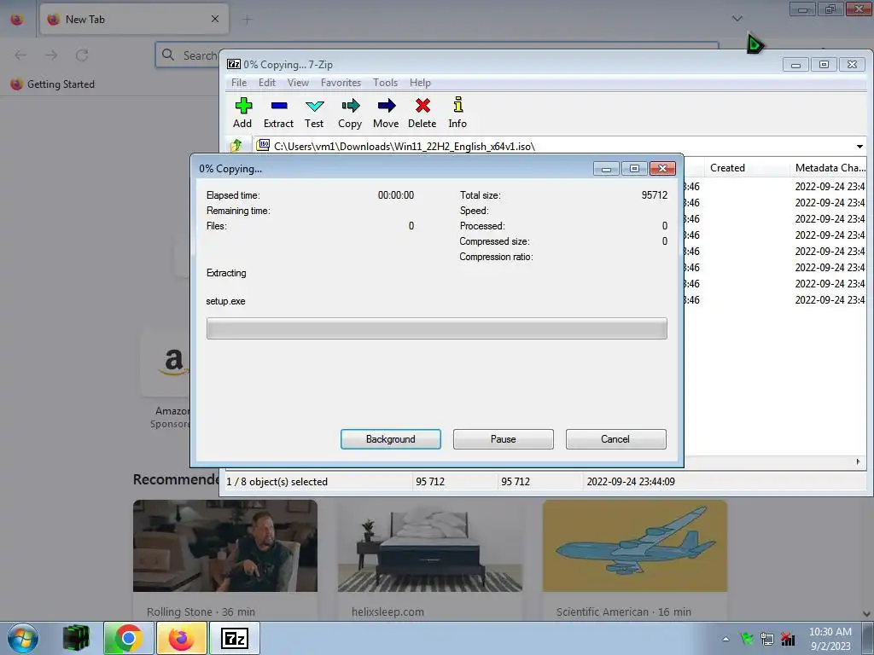Open the Scientific American airplane thumbnail

635,546
